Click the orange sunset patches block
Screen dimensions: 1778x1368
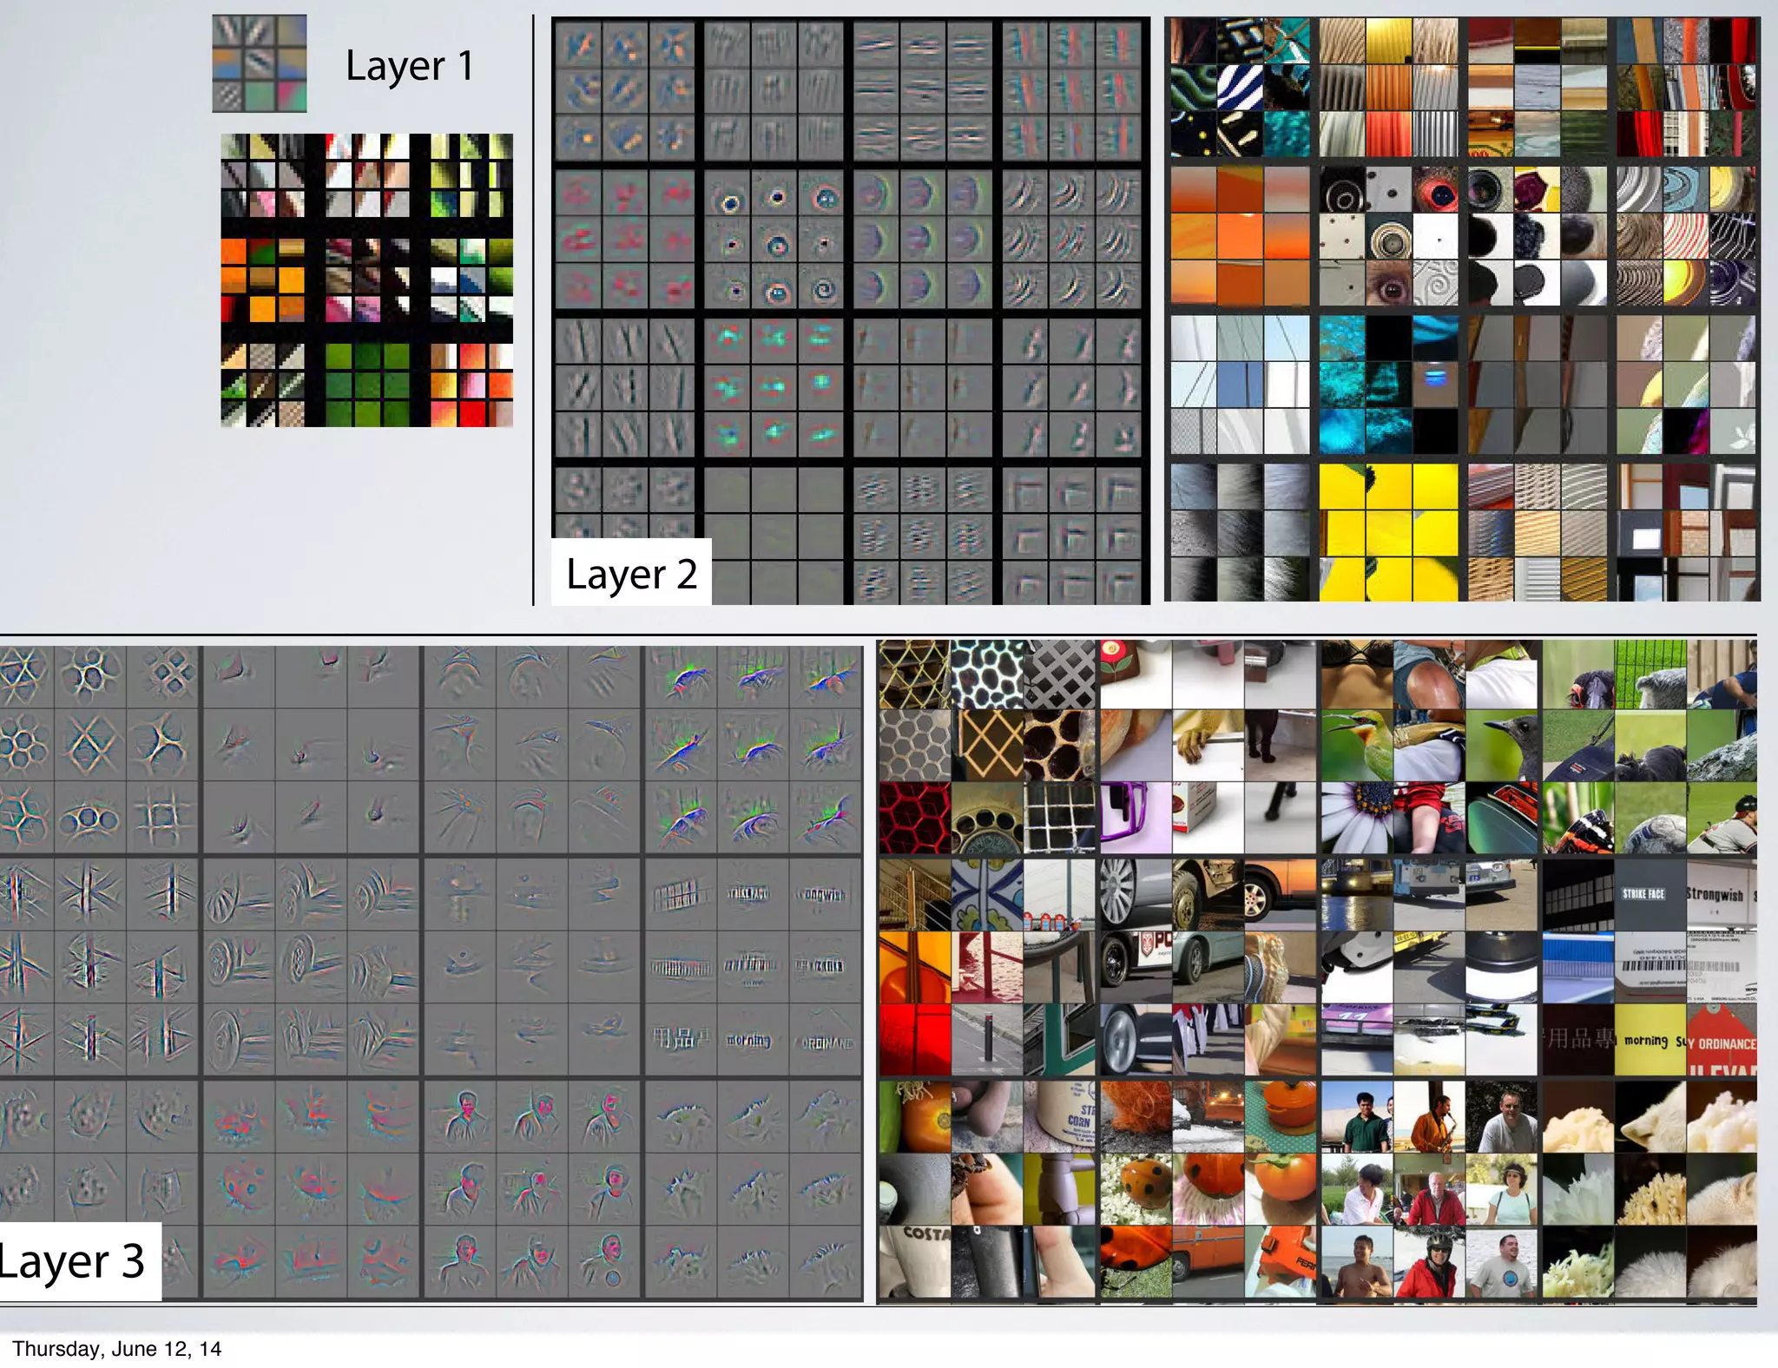click(1239, 236)
